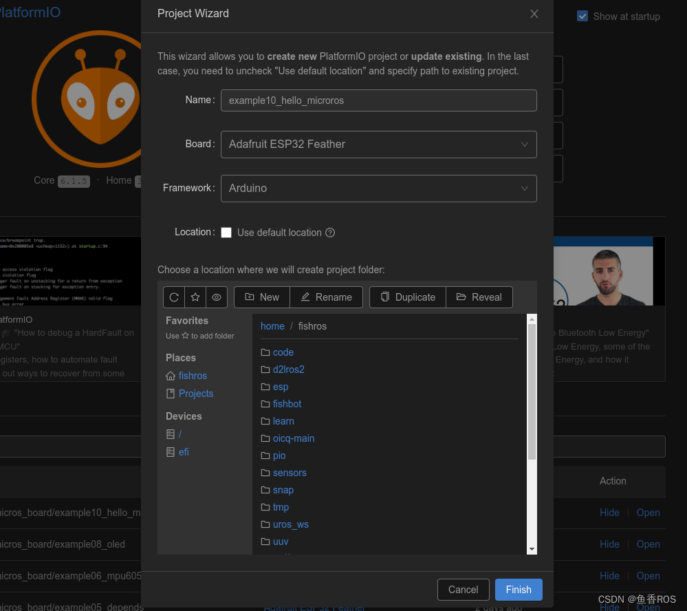The image size is (687, 611).
Task: Toggle the Use default location checkbox
Action: 226,233
